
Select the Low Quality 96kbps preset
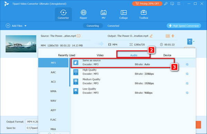(x=133, y=91)
